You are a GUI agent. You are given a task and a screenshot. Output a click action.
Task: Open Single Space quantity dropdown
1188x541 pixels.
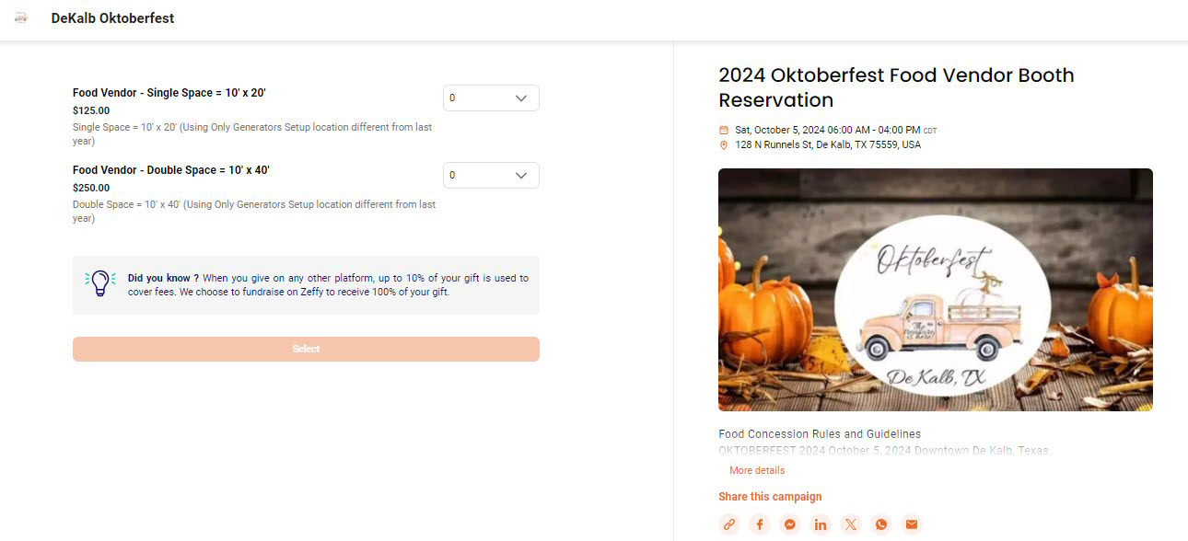click(491, 98)
